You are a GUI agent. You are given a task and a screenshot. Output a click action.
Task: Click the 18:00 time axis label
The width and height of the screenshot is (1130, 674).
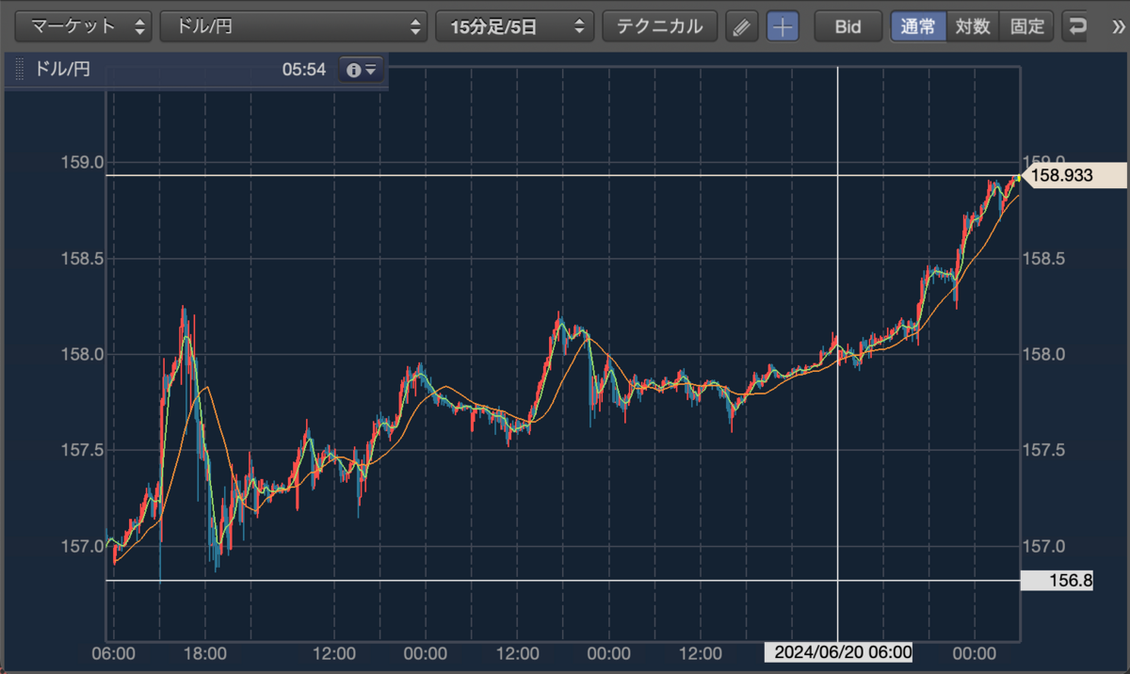click(x=205, y=652)
